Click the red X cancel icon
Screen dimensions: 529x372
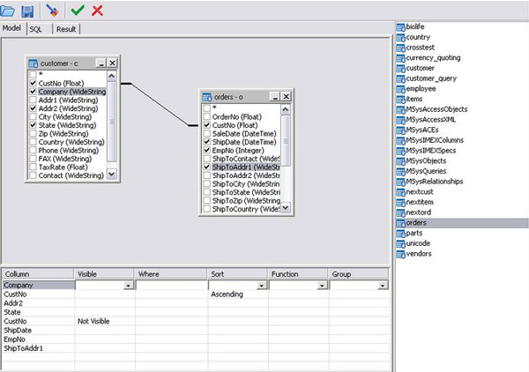pyautogui.click(x=97, y=11)
